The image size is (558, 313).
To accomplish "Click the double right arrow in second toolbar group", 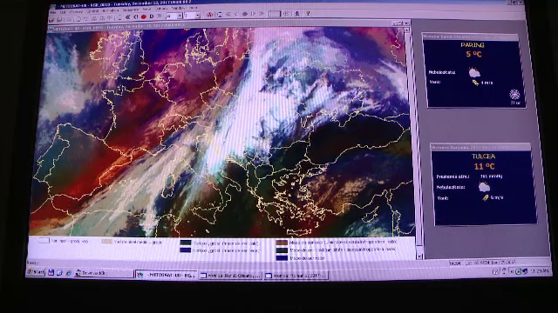I will click(x=262, y=14).
